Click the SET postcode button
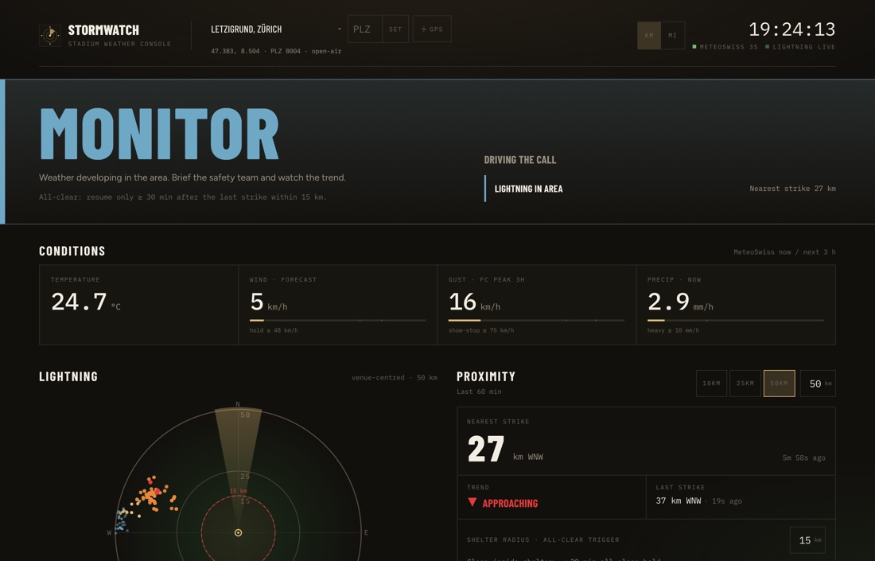The width and height of the screenshot is (875, 561). click(x=395, y=29)
